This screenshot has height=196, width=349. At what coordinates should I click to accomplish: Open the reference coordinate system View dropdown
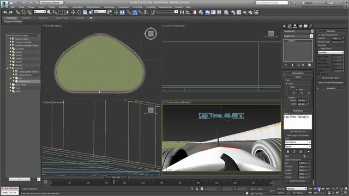pyautogui.click(x=100, y=11)
